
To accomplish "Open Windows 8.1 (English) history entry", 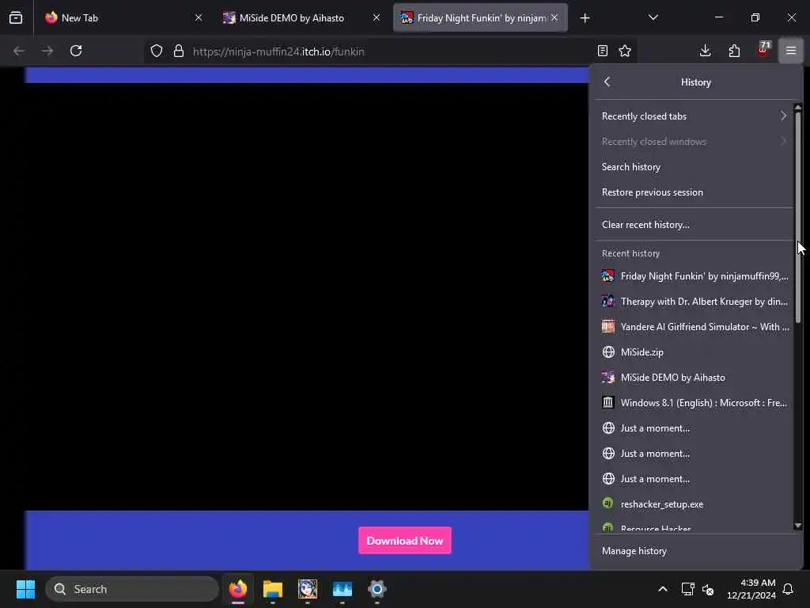I will (694, 403).
